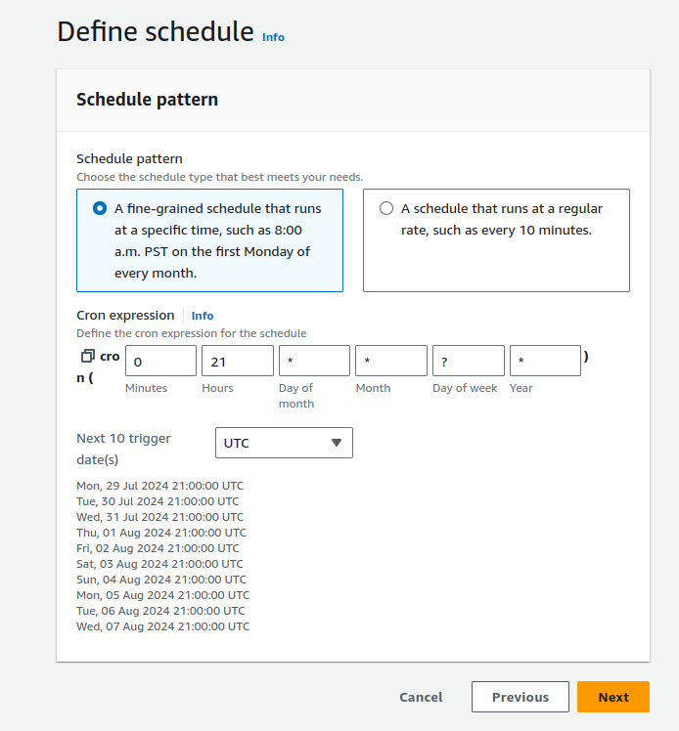This screenshot has width=679, height=731.
Task: Copy the cron expression using the copy icon
Action: click(x=87, y=357)
